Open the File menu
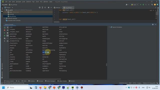This screenshot has height=90, width=160. [6, 2]
